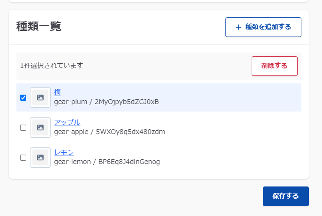Click the image placeholder icon beside 梅

pyautogui.click(x=40, y=97)
